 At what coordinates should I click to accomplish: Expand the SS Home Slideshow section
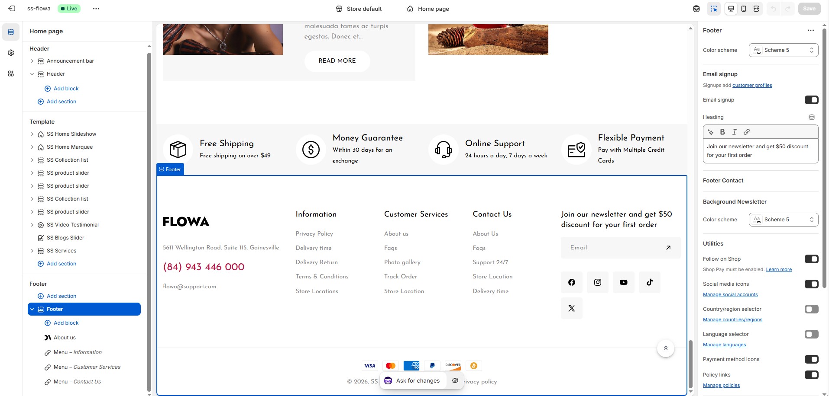point(32,134)
